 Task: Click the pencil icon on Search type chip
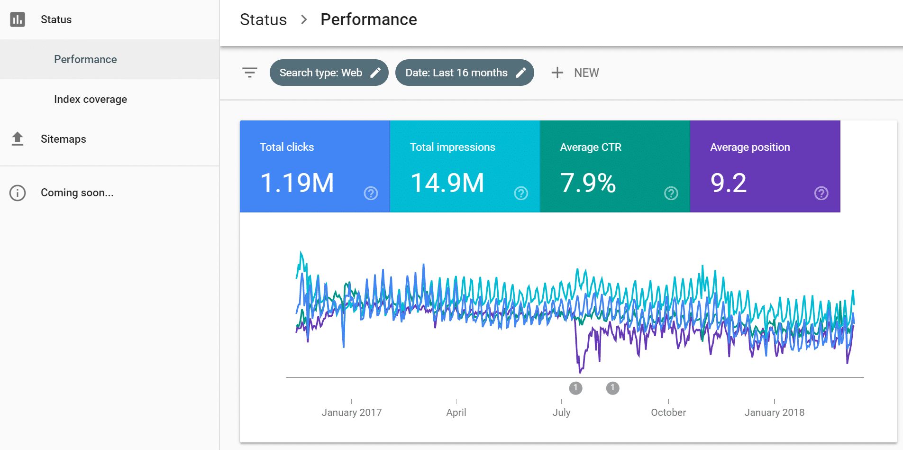click(376, 72)
